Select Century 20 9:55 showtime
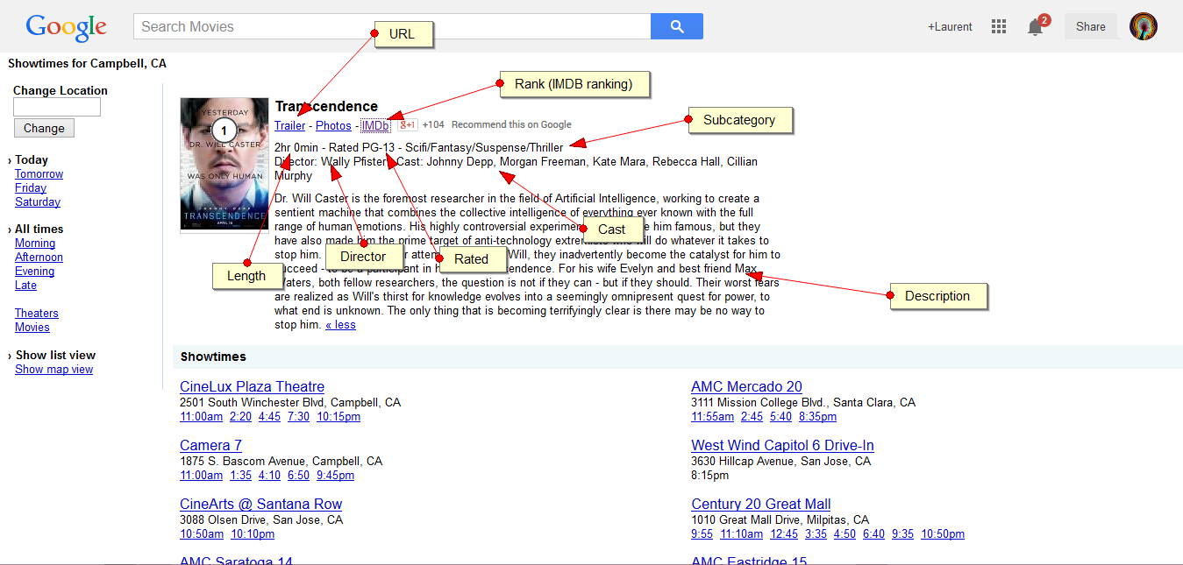This screenshot has width=1183, height=565. click(x=702, y=534)
